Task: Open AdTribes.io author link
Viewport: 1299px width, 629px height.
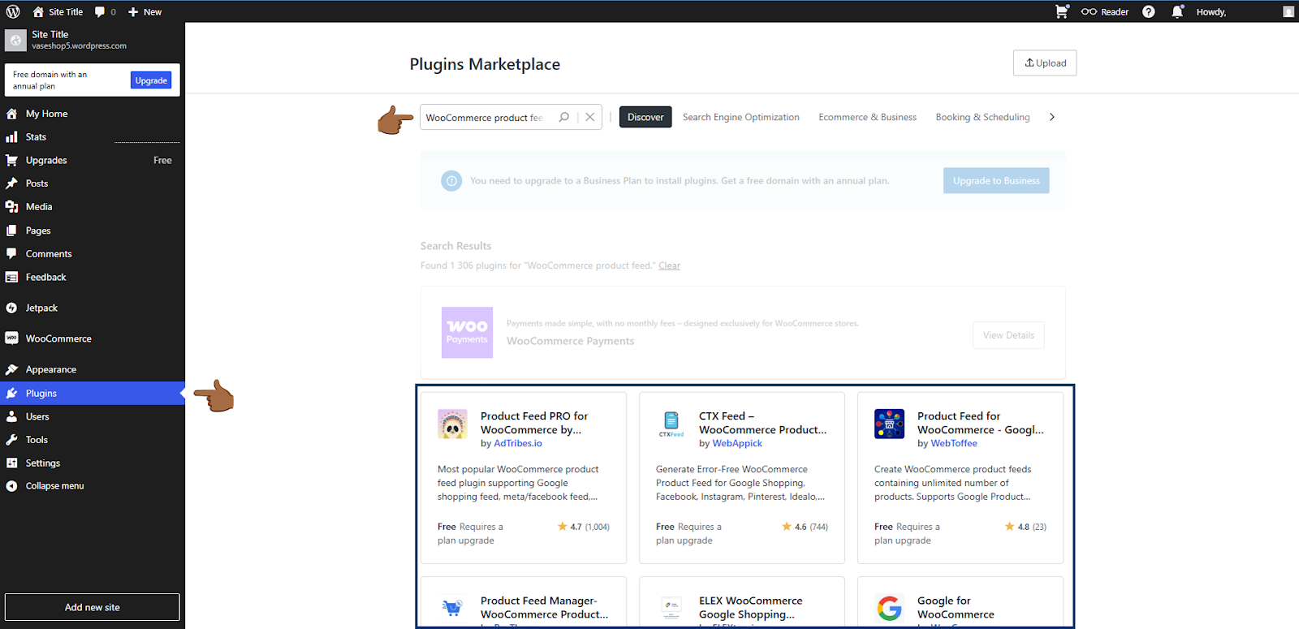Action: (x=518, y=443)
